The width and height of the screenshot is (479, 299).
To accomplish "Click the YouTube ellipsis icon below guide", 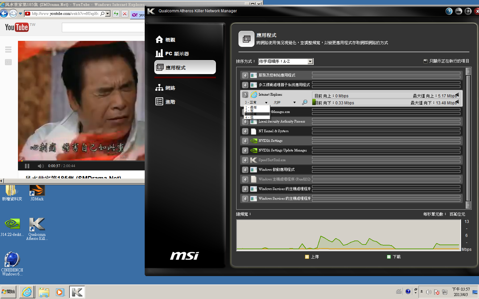I will 8,62.
